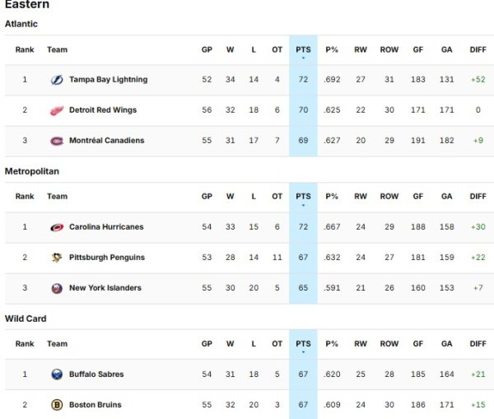Open the Tampa Bay Lightning team link
This screenshot has width=494, height=419.
coord(108,80)
